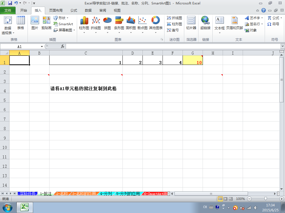Adjust the zoom slider handle
285x213 pixels.
[x=266, y=199]
